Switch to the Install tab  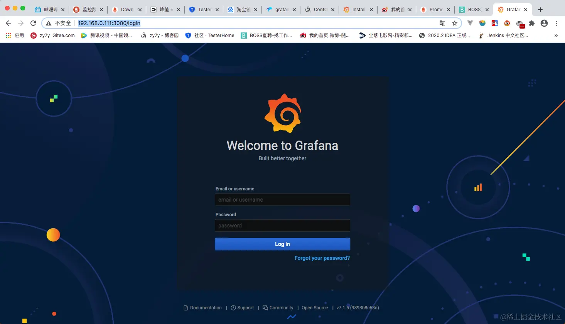[358, 10]
